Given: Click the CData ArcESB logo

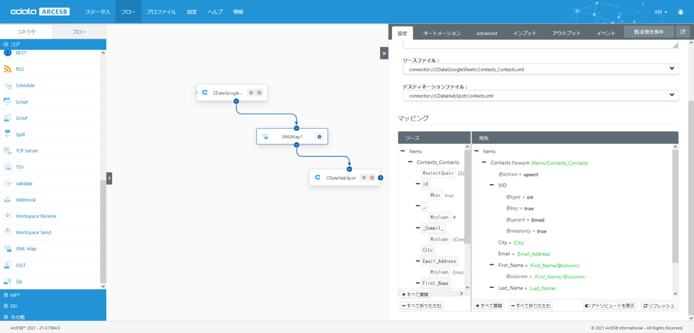Looking at the screenshot, I should (x=39, y=12).
